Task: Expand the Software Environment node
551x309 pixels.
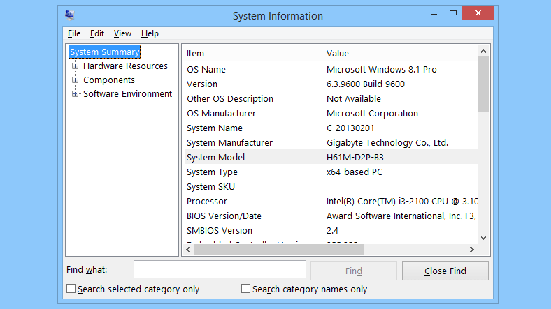Action: pyautogui.click(x=75, y=94)
